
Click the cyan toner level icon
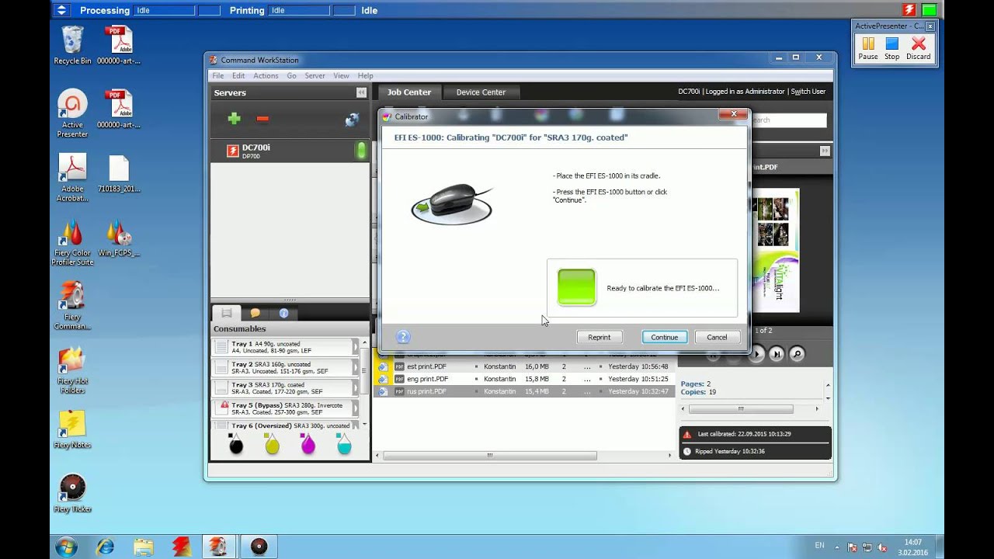[x=344, y=444]
